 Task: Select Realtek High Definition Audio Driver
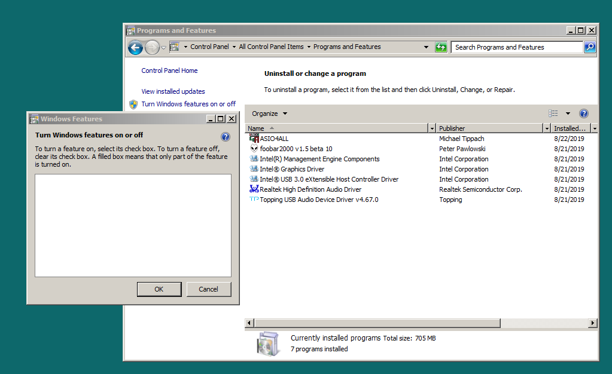click(x=310, y=189)
